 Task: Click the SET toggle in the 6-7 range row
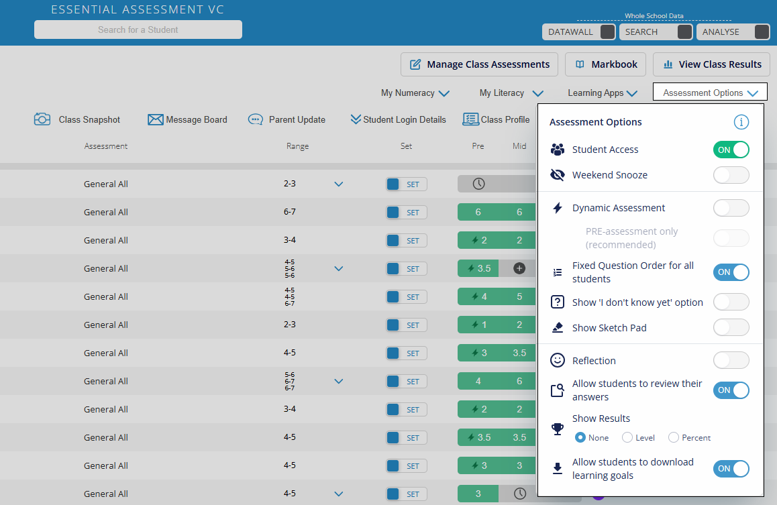pos(407,213)
